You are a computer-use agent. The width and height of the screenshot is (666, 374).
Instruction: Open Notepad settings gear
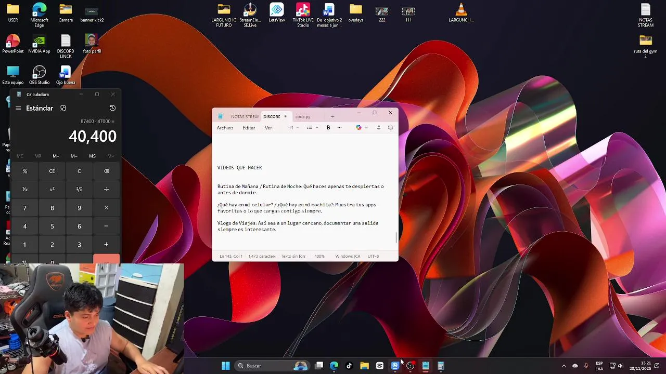tap(391, 128)
